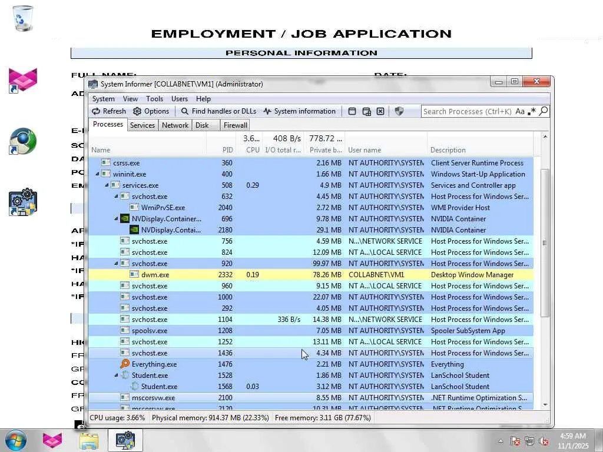Collapse Student.exe PID 1528 node
The height and width of the screenshot is (452, 603).
(x=116, y=375)
